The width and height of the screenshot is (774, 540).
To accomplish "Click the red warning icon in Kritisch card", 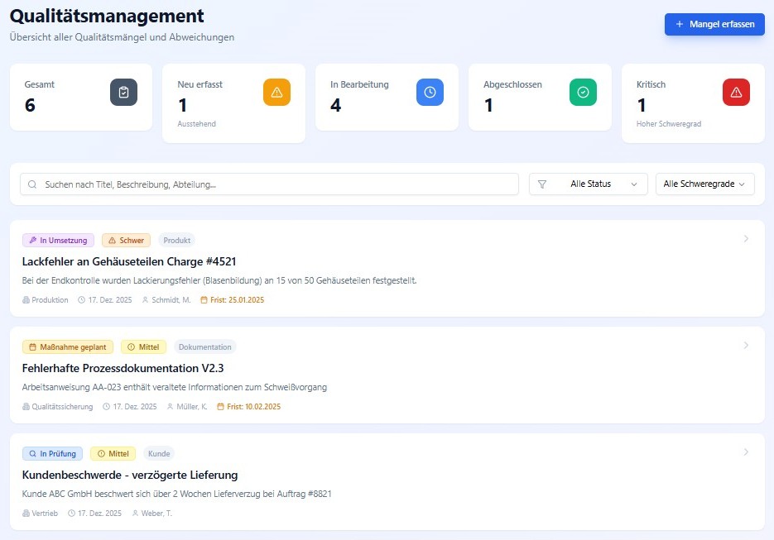I will point(736,92).
